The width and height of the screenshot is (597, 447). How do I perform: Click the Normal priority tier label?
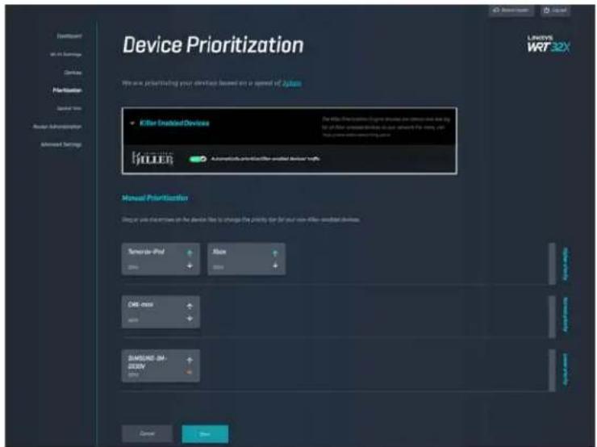click(566, 315)
